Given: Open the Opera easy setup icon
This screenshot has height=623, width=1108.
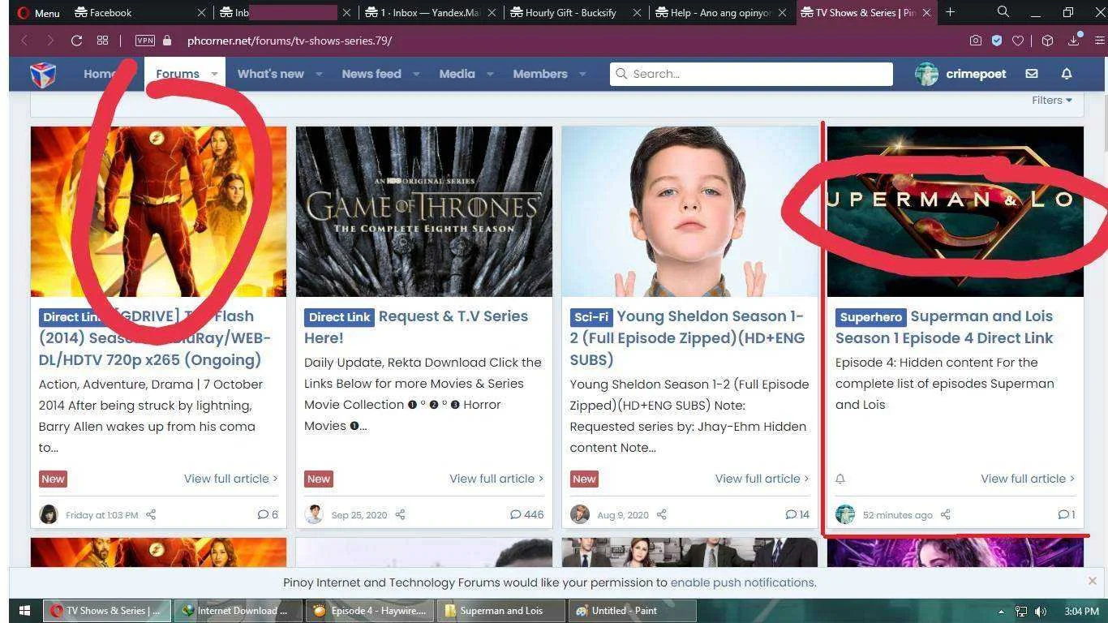Looking at the screenshot, I should [1098, 41].
